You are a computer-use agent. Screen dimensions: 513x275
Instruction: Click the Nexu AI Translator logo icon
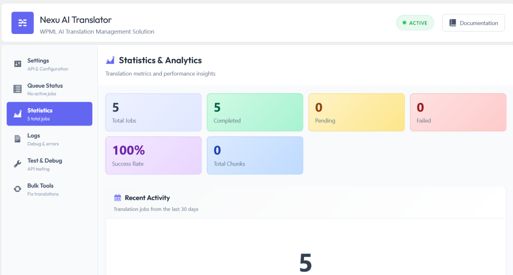pyautogui.click(x=23, y=23)
